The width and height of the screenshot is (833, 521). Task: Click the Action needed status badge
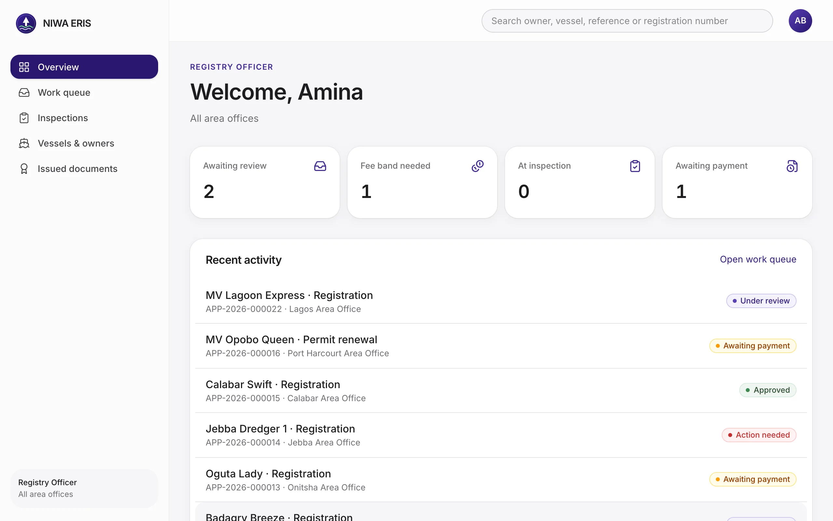[759, 435]
